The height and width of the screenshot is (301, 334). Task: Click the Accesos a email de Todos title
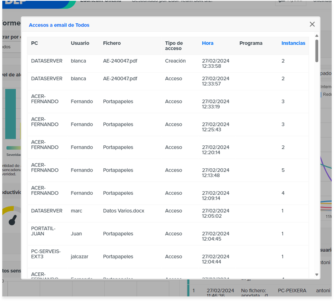coord(59,25)
